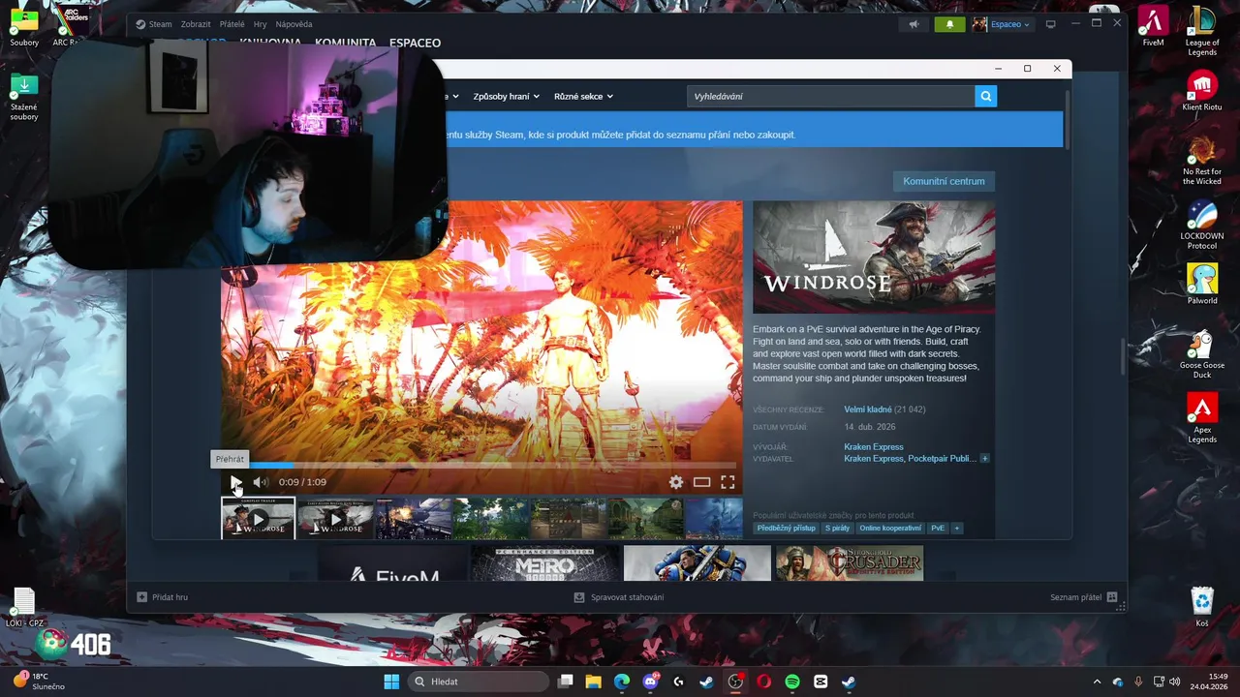
Task: Open No Rest for the Wicked shortcut
Action: [x=1202, y=160]
